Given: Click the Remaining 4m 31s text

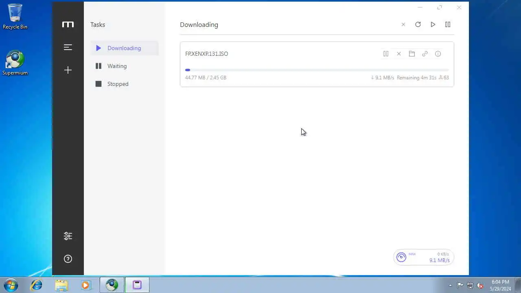Looking at the screenshot, I should point(416,77).
